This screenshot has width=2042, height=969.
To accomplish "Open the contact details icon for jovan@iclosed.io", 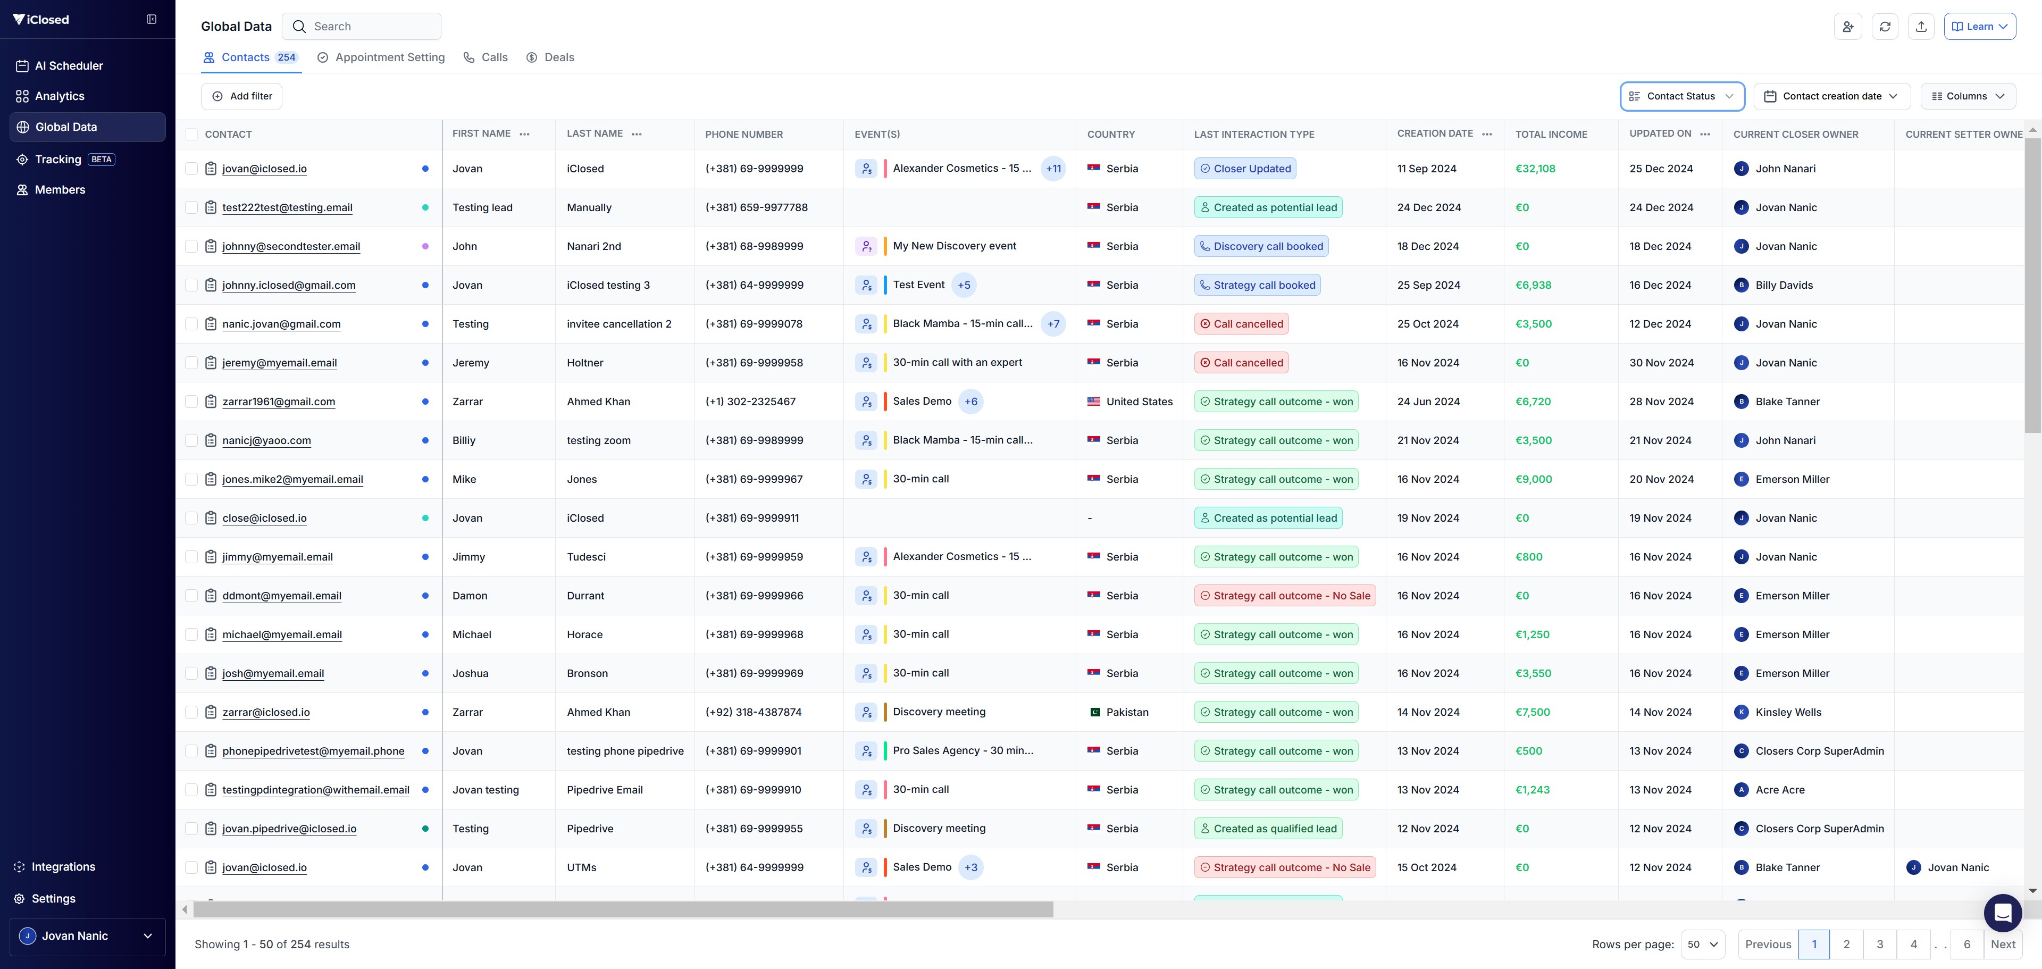I will point(211,168).
